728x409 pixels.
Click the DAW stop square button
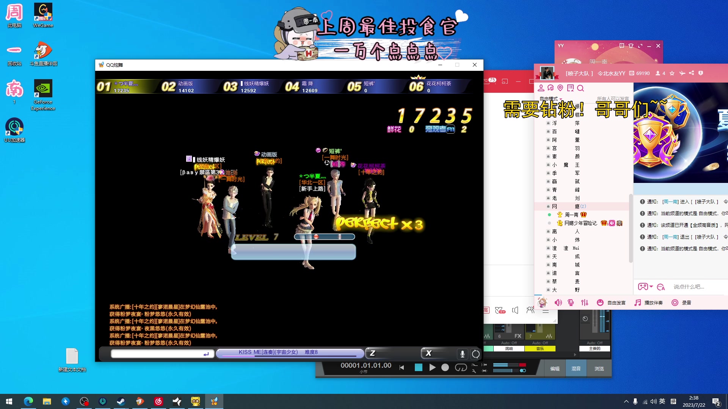point(419,367)
